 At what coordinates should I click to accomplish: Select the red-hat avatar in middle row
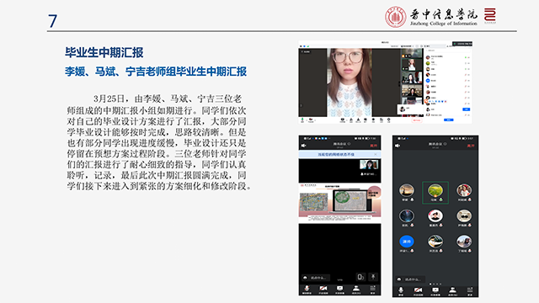tap(435, 216)
